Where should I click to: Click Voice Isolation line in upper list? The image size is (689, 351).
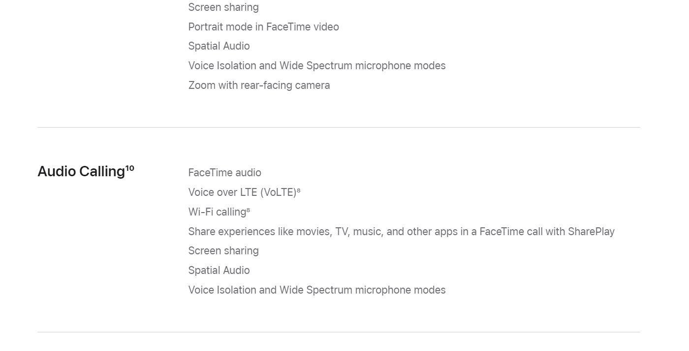tap(317, 66)
